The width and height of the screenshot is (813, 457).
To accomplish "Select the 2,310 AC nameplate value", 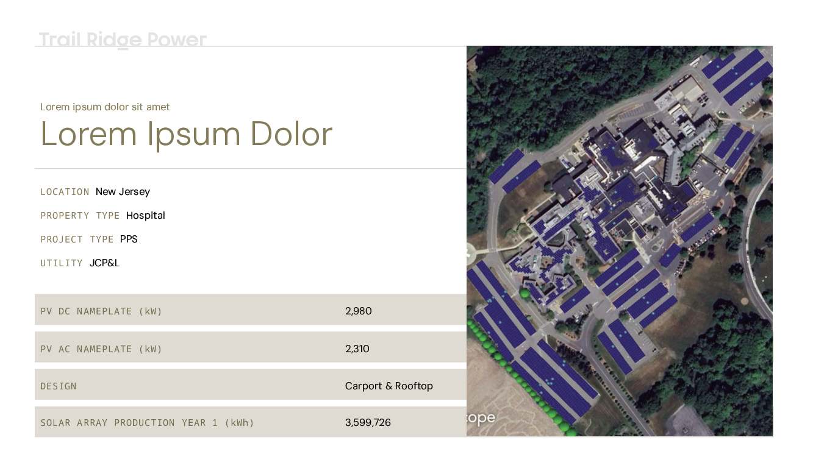I will coord(357,349).
